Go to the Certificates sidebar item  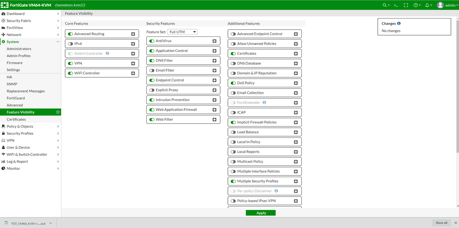(16, 119)
